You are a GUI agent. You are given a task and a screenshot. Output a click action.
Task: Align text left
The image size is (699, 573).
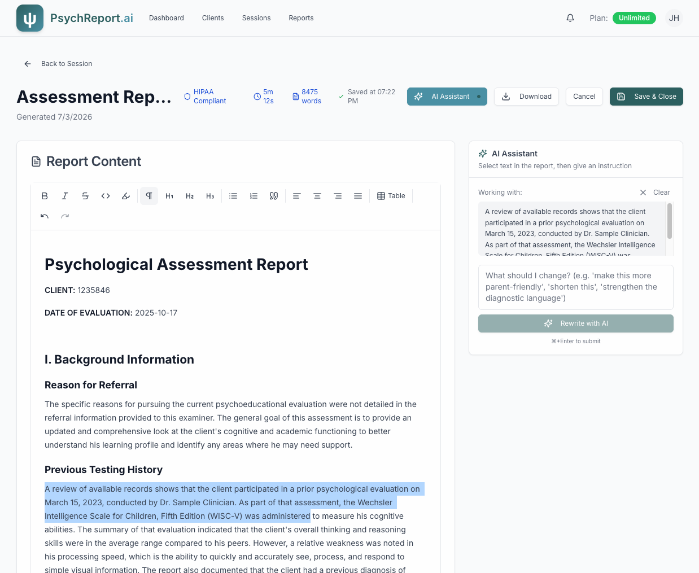(297, 196)
